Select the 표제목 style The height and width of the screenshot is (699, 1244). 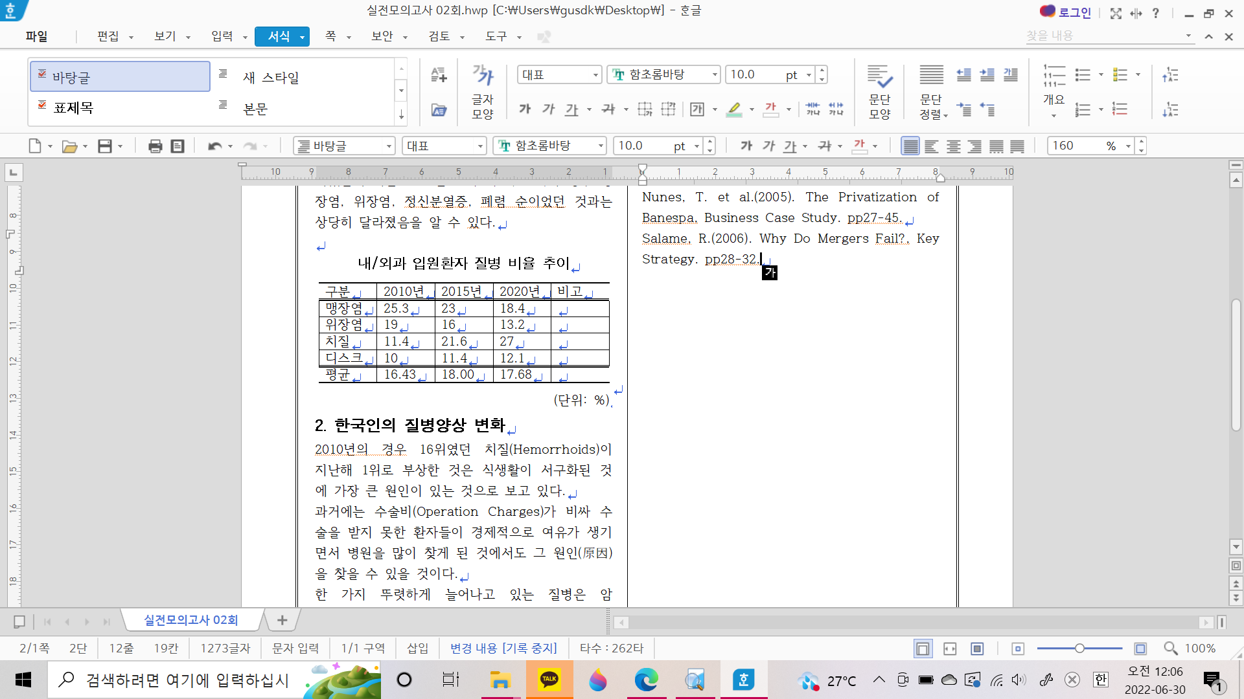(x=73, y=107)
